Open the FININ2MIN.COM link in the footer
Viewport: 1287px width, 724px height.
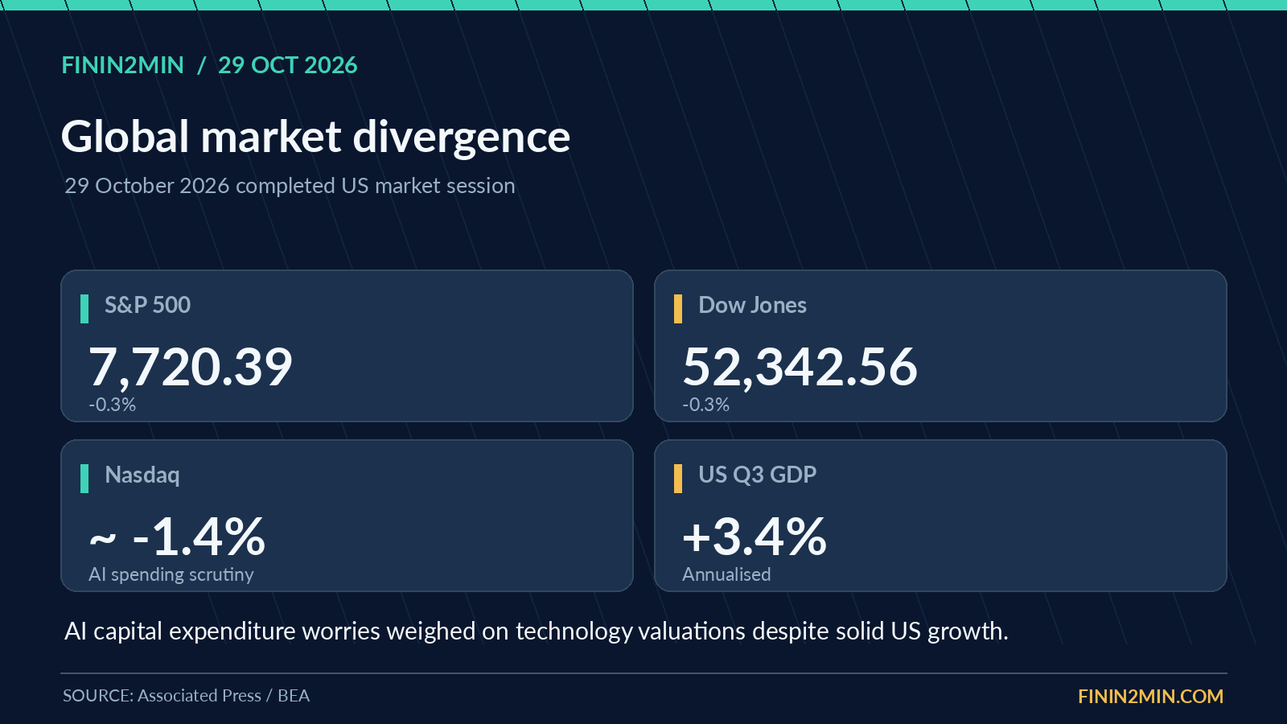(x=1151, y=697)
